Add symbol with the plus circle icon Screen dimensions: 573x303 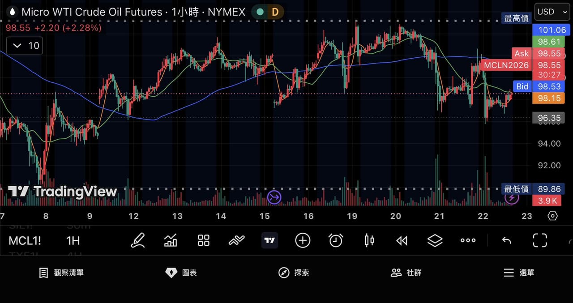click(303, 240)
